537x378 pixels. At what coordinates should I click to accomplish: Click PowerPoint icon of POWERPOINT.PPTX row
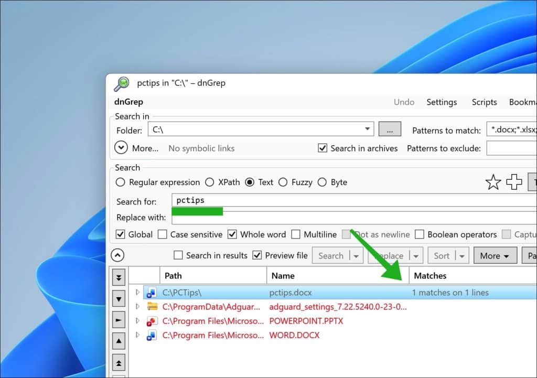point(152,321)
